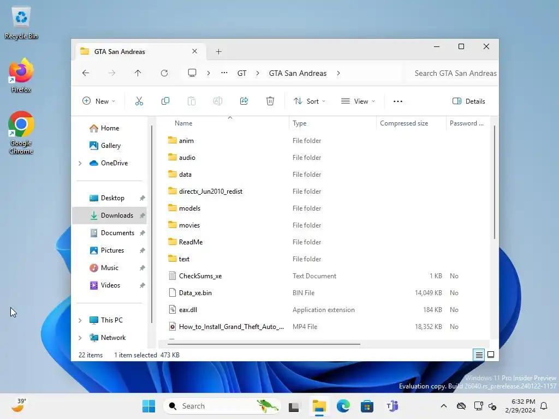Viewport: 559px width, 419px height.
Task: Refresh the folder view
Action: [164, 73]
